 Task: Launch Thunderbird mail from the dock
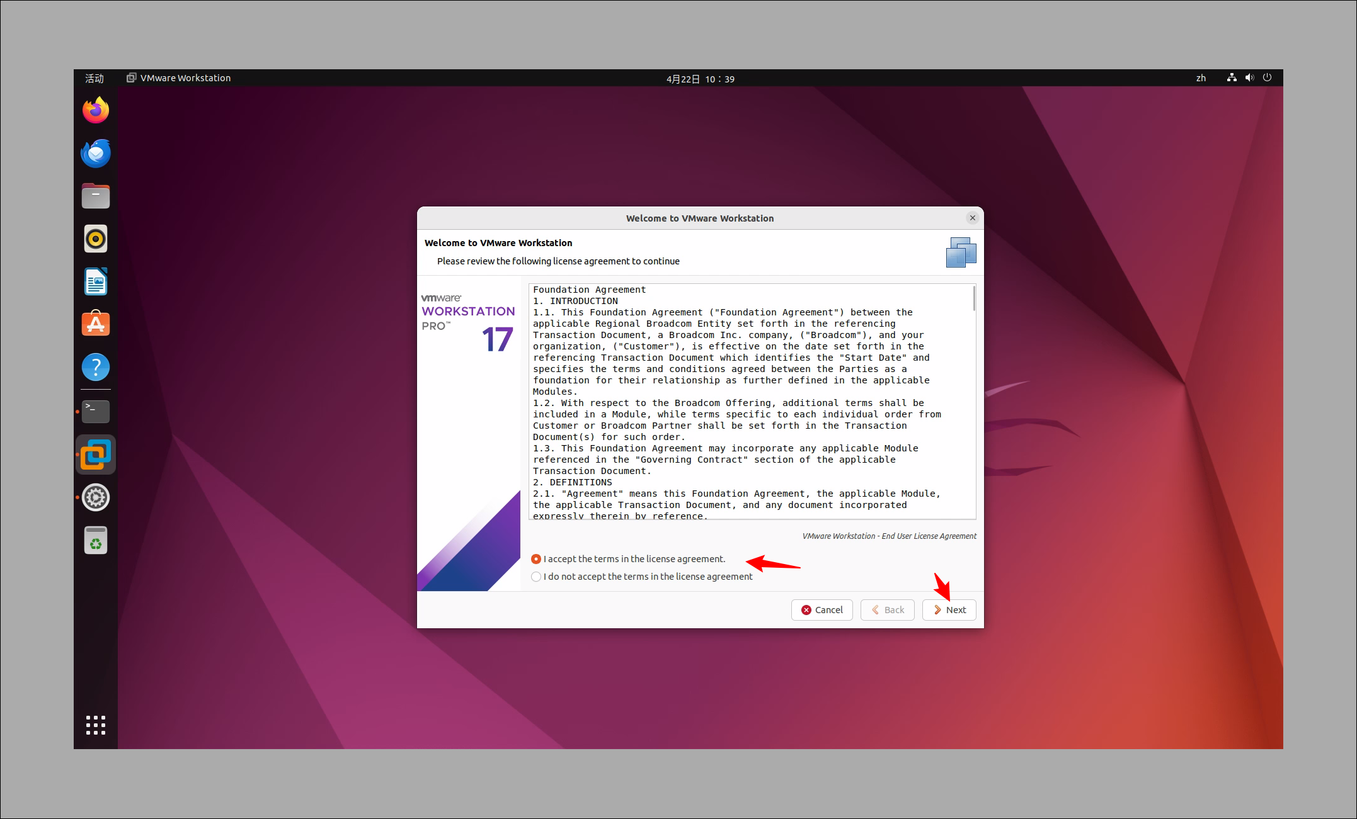[x=96, y=153]
